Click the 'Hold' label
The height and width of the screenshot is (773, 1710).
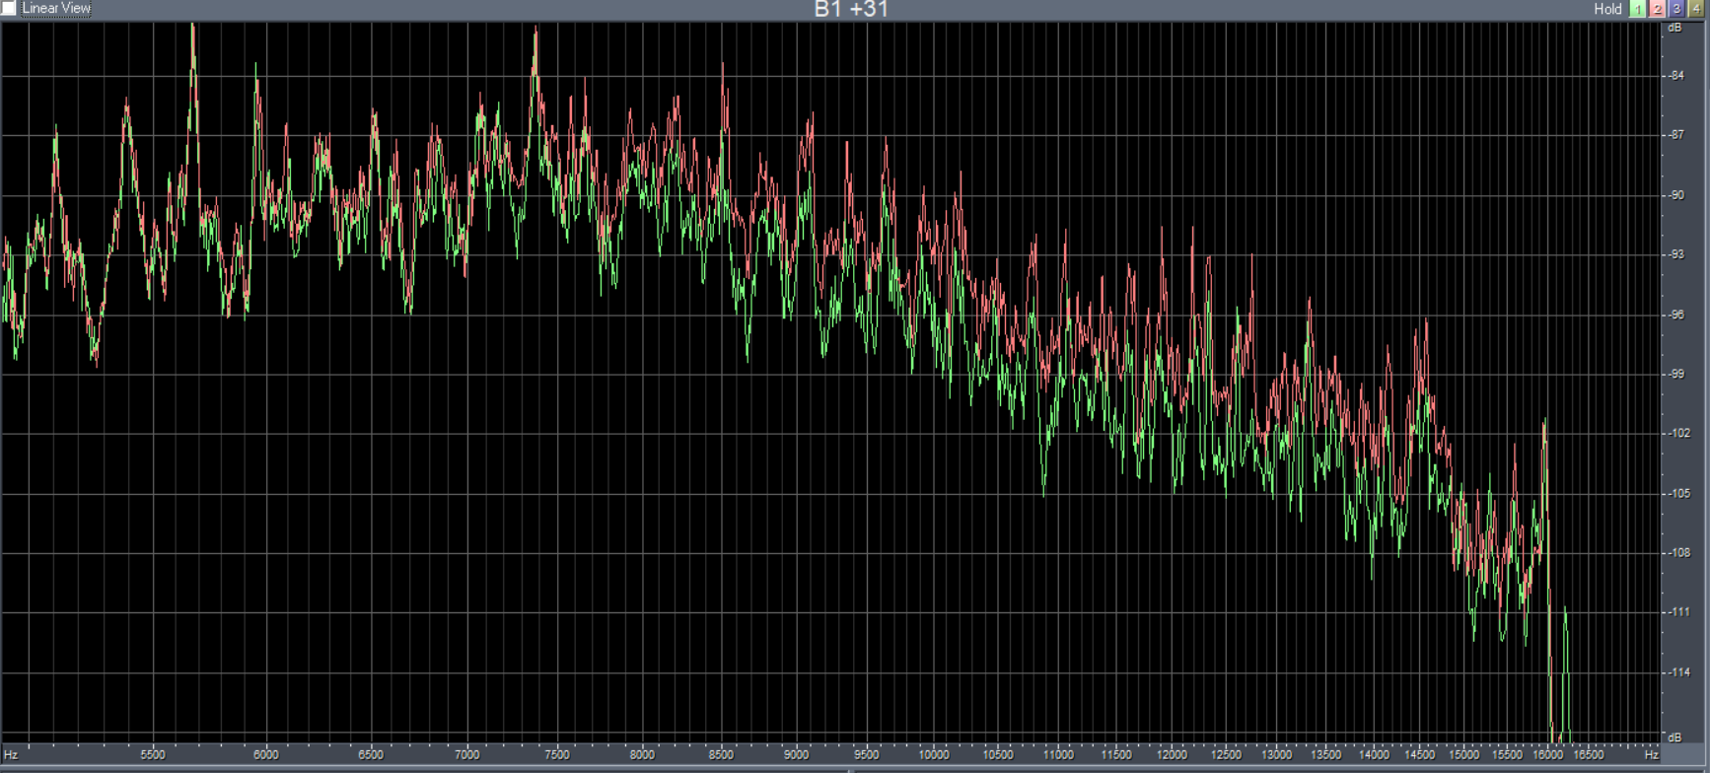(x=1607, y=9)
